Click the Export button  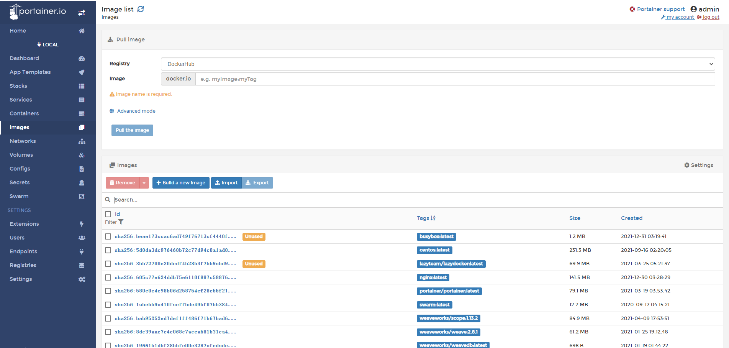tap(257, 183)
